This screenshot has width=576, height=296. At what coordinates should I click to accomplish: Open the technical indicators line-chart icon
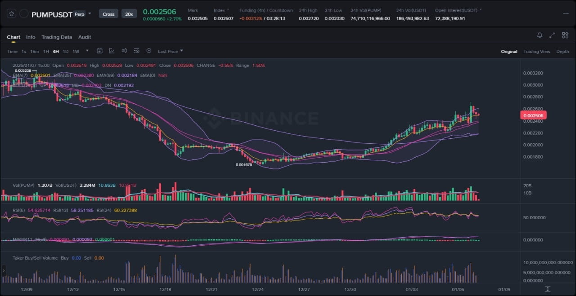112,51
